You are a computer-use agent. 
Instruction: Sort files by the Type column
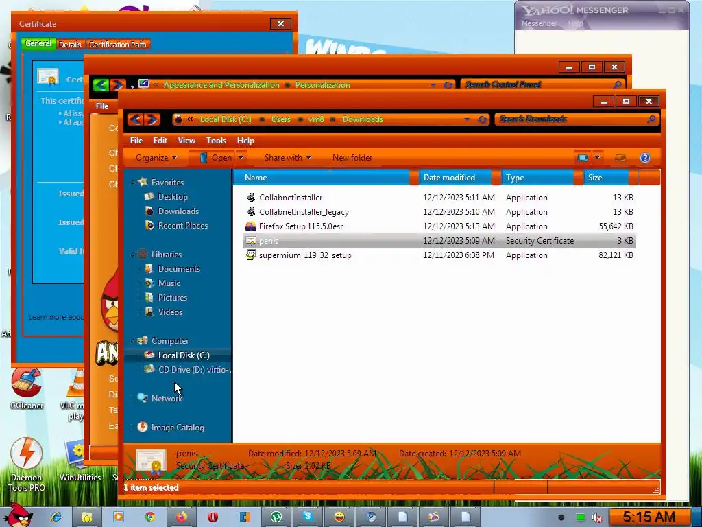point(539,178)
